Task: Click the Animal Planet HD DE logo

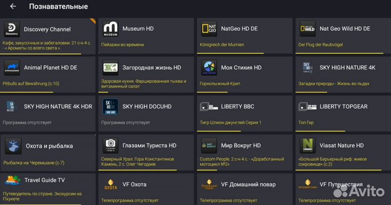Action: pyautogui.click(x=11, y=68)
